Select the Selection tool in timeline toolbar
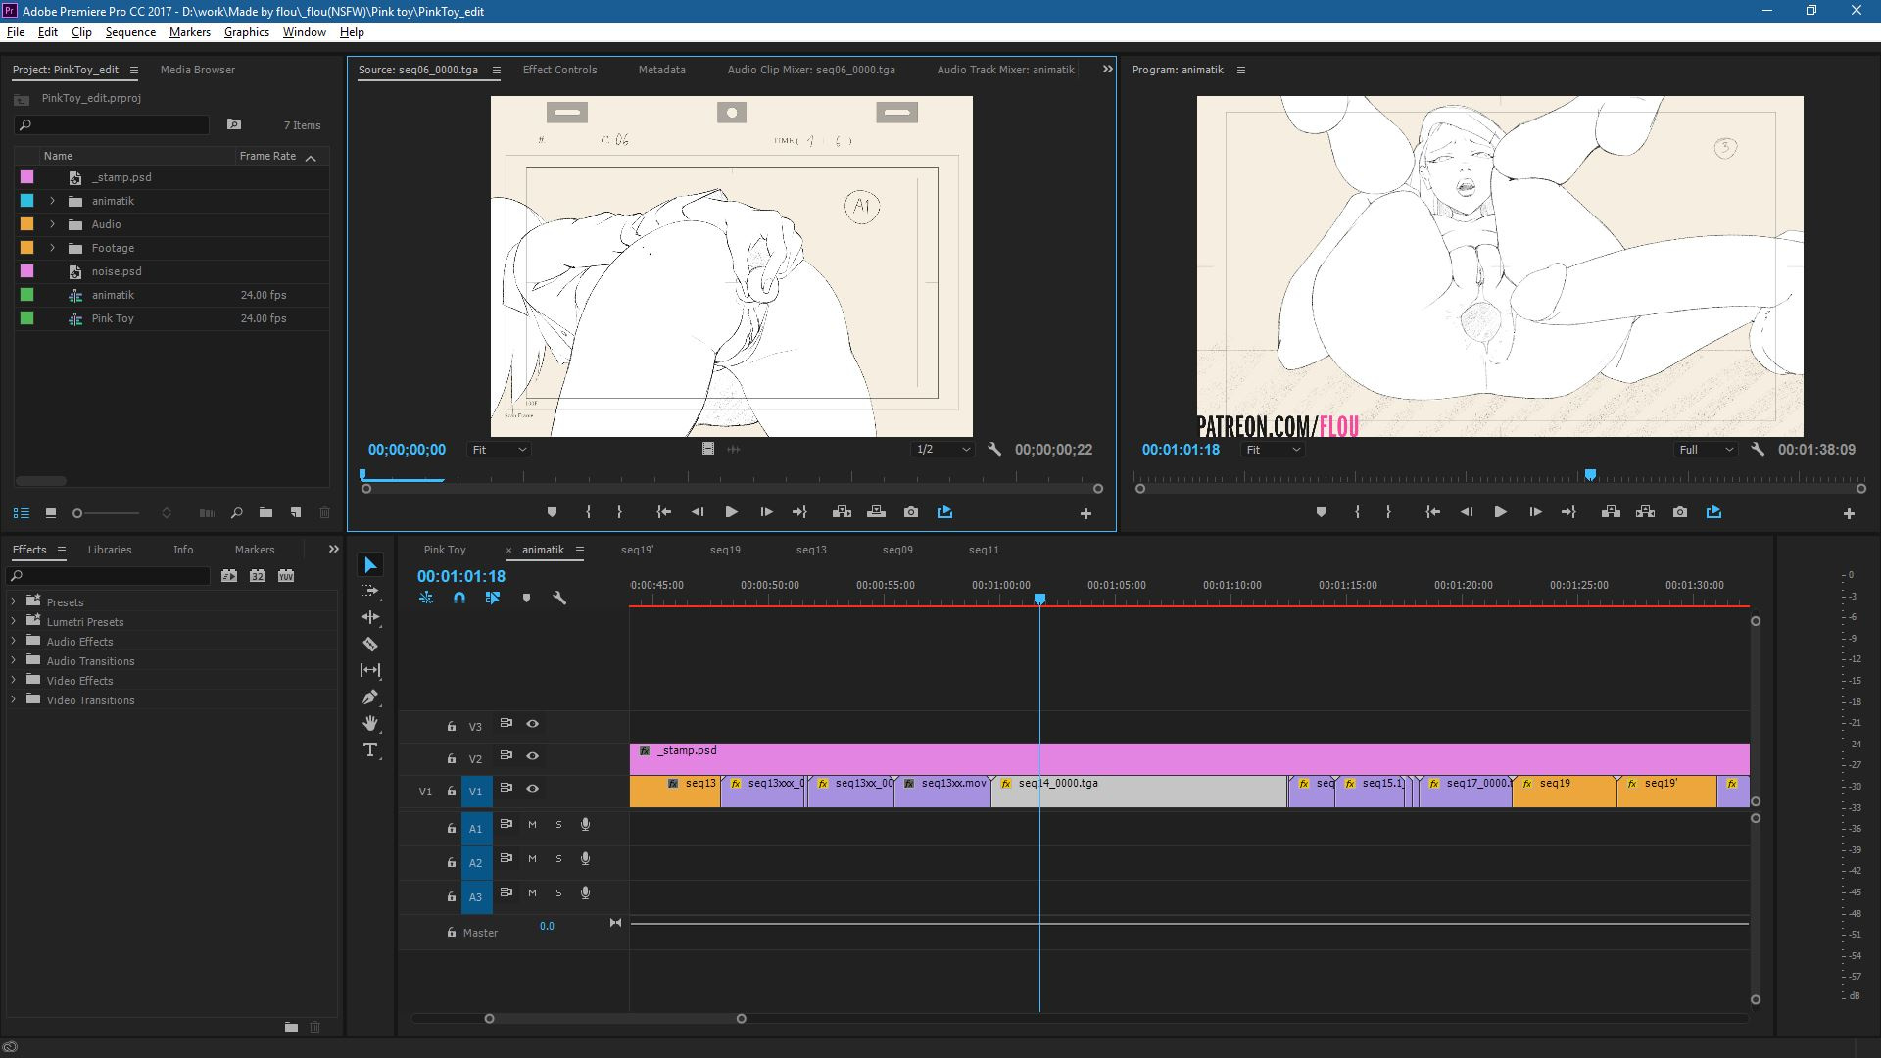This screenshot has width=1881, height=1058. click(370, 565)
